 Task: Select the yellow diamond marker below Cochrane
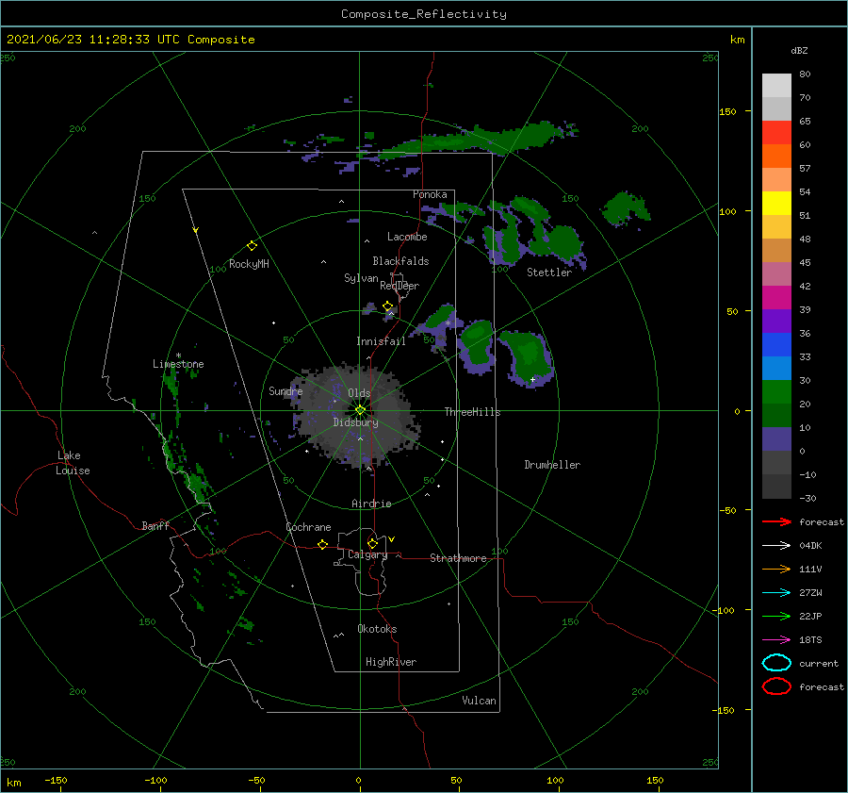coord(323,544)
